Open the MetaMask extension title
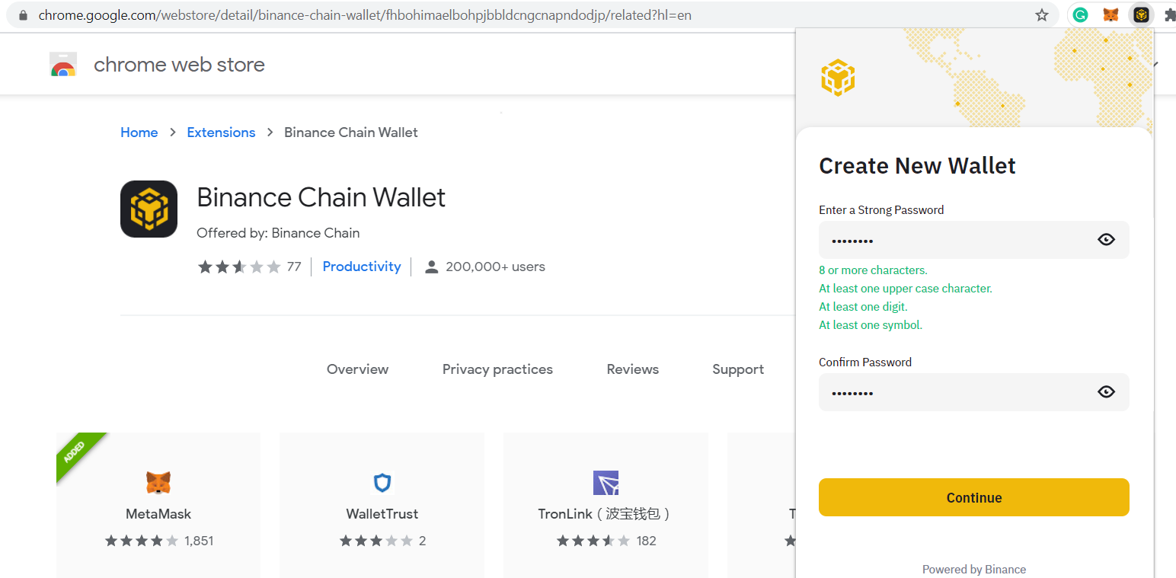 point(158,514)
